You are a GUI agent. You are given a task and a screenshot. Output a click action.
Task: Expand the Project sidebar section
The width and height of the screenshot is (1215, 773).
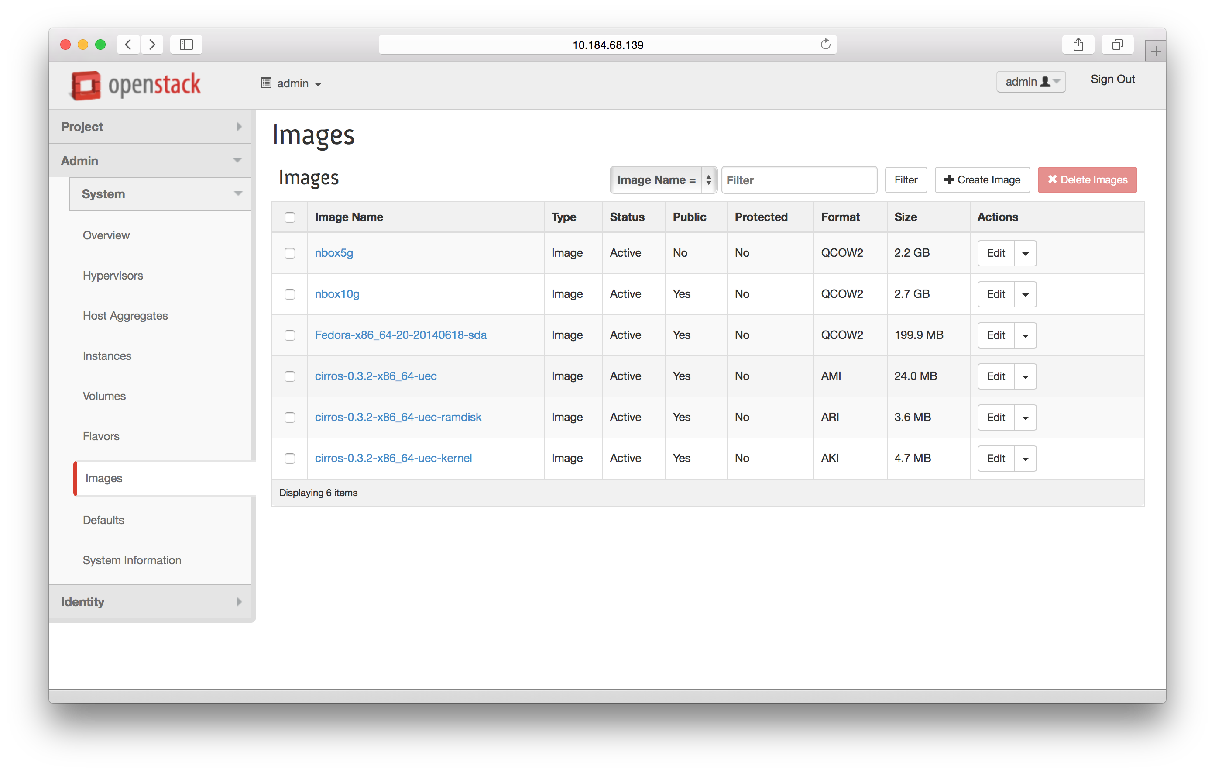[x=150, y=127]
